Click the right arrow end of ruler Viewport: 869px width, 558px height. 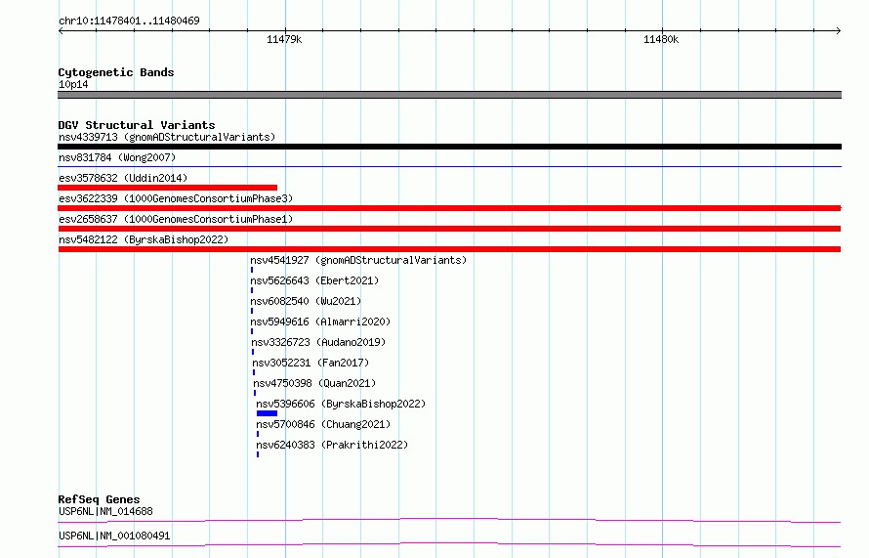click(839, 30)
